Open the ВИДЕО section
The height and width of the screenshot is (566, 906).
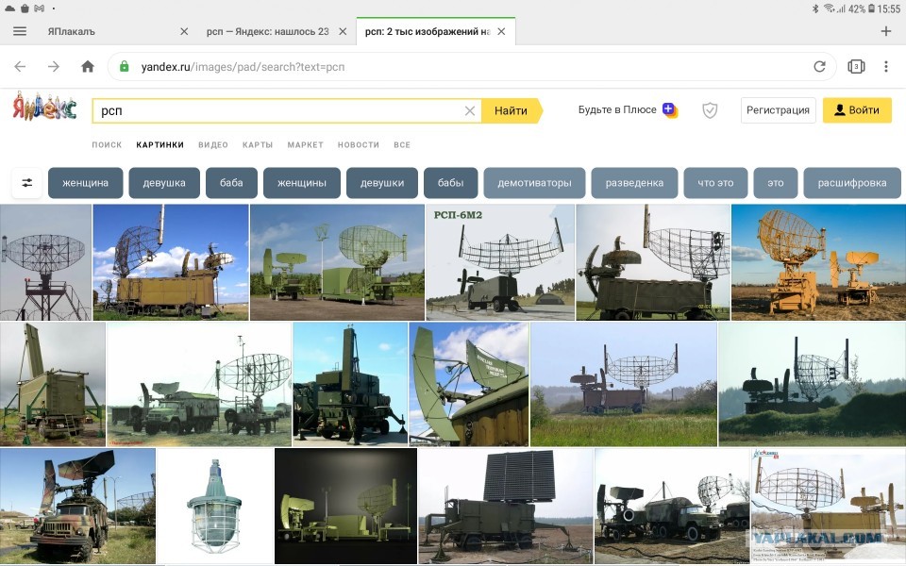coord(213,145)
